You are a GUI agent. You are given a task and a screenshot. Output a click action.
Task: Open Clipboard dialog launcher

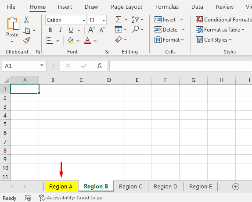pos(38,52)
